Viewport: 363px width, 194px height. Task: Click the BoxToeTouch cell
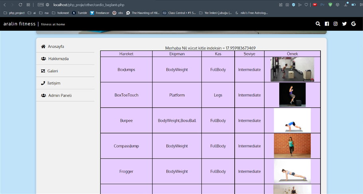coord(126,95)
